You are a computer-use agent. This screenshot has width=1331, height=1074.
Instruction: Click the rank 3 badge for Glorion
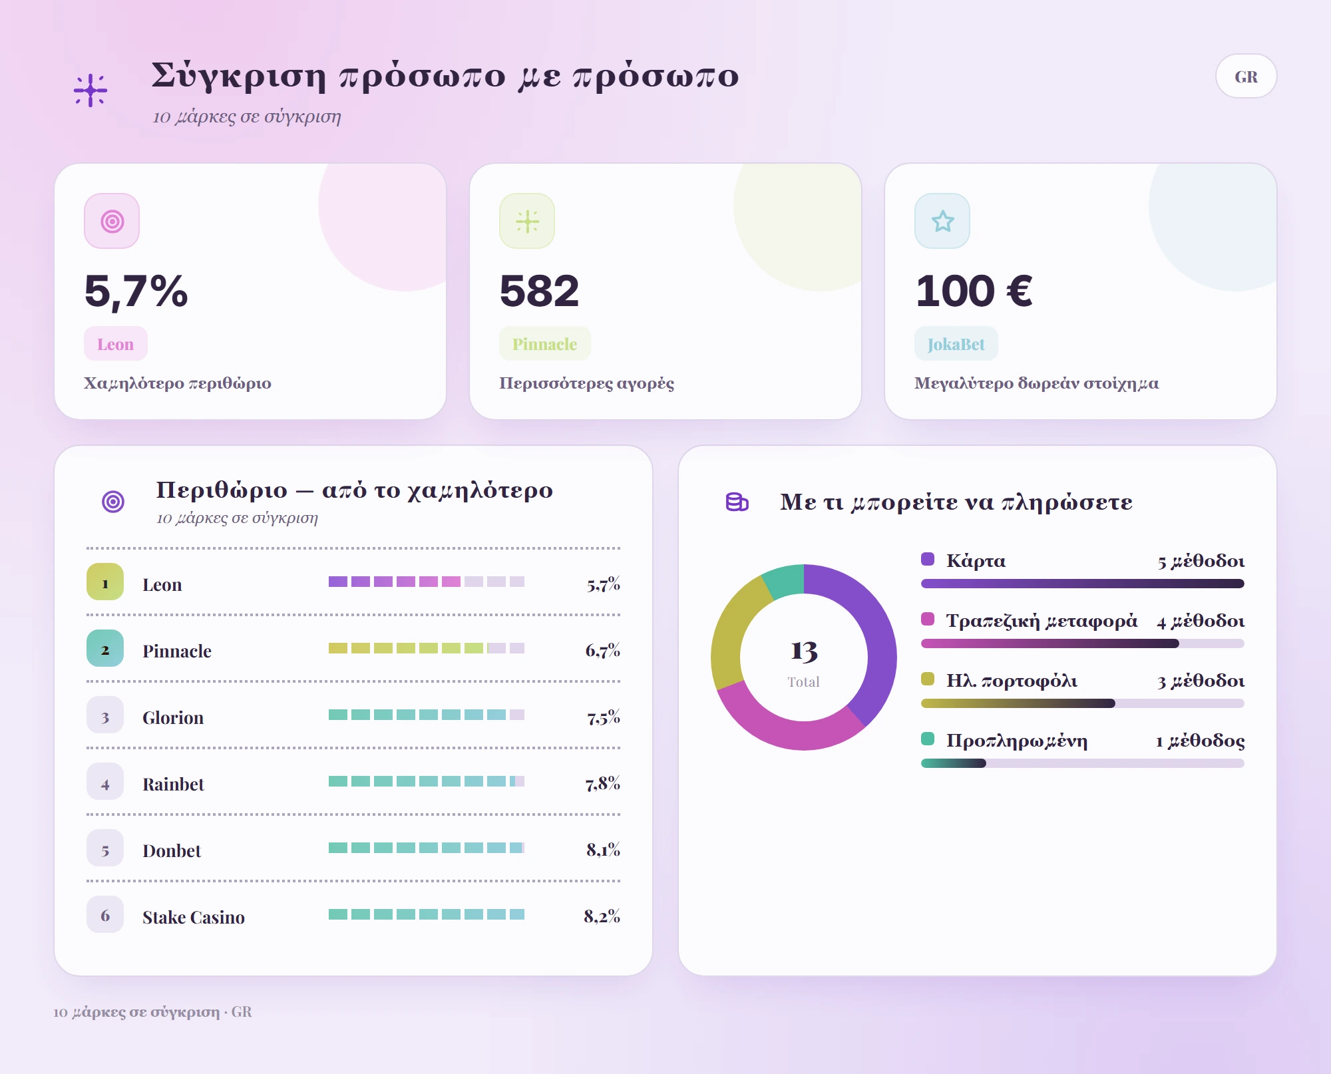coord(105,715)
